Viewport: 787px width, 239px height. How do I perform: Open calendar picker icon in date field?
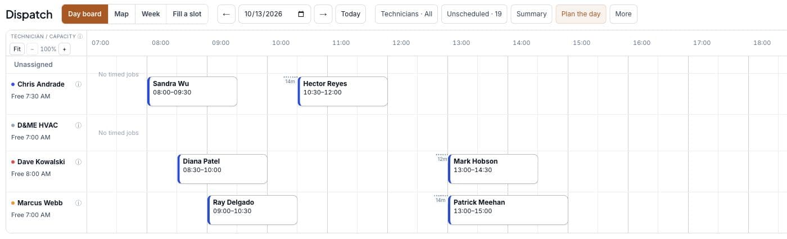pos(301,14)
